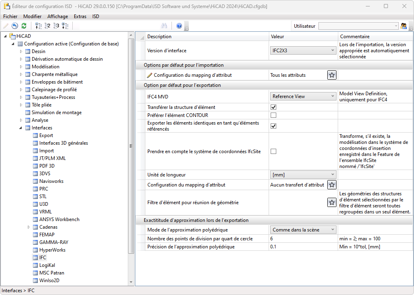
Task: Open the Extras menu
Action: point(80,16)
